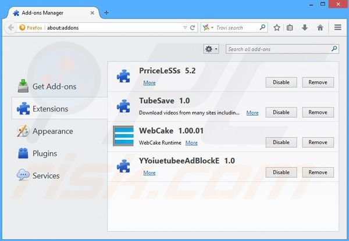Reload the page with refresh icon
The width and height of the screenshot is (349, 241).
[193, 27]
